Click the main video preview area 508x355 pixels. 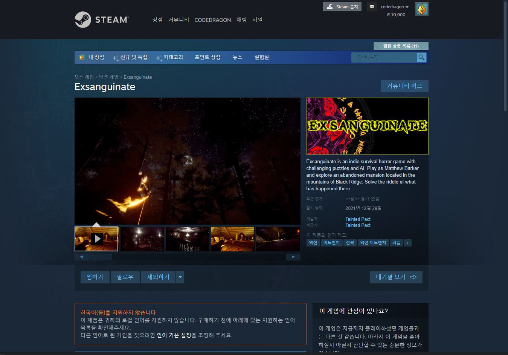[x=188, y=161]
